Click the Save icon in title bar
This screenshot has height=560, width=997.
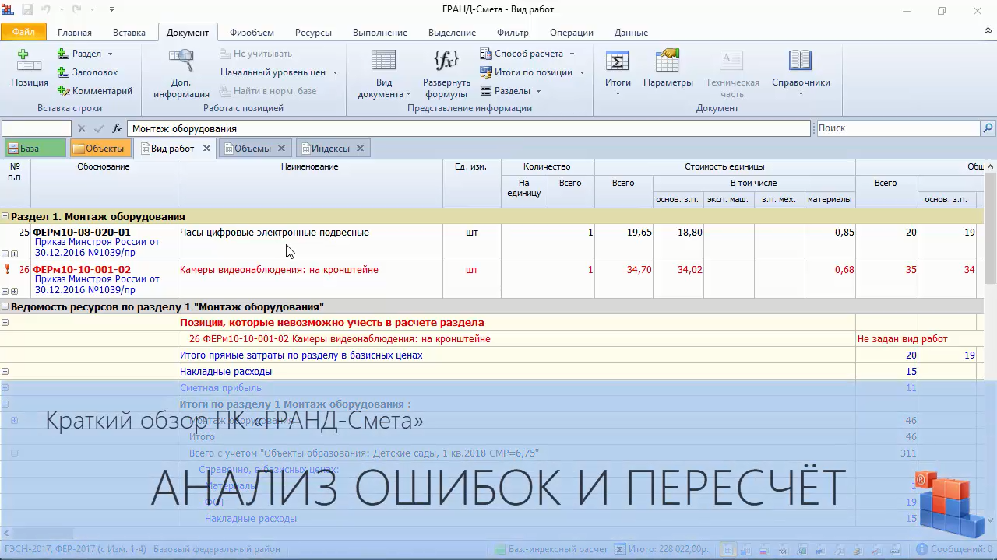click(27, 10)
